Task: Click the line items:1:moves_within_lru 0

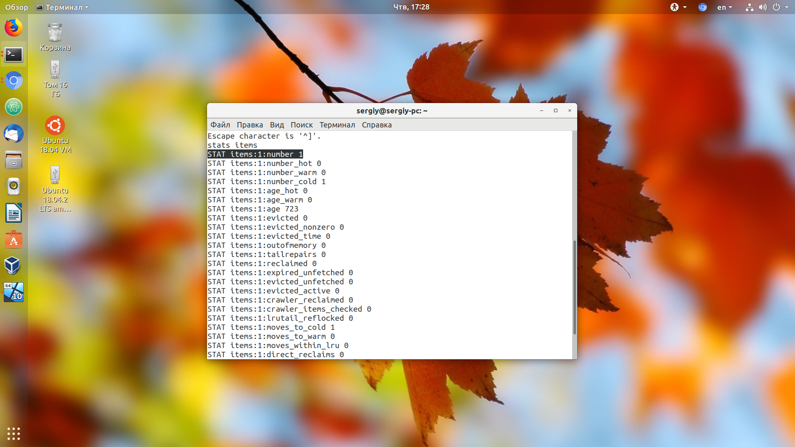Action: pos(278,345)
